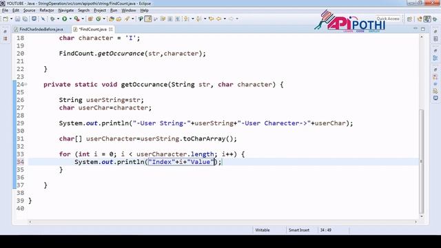The height and width of the screenshot is (248, 441).
Task: Click the Save All toolbar icon
Action: [25, 19]
